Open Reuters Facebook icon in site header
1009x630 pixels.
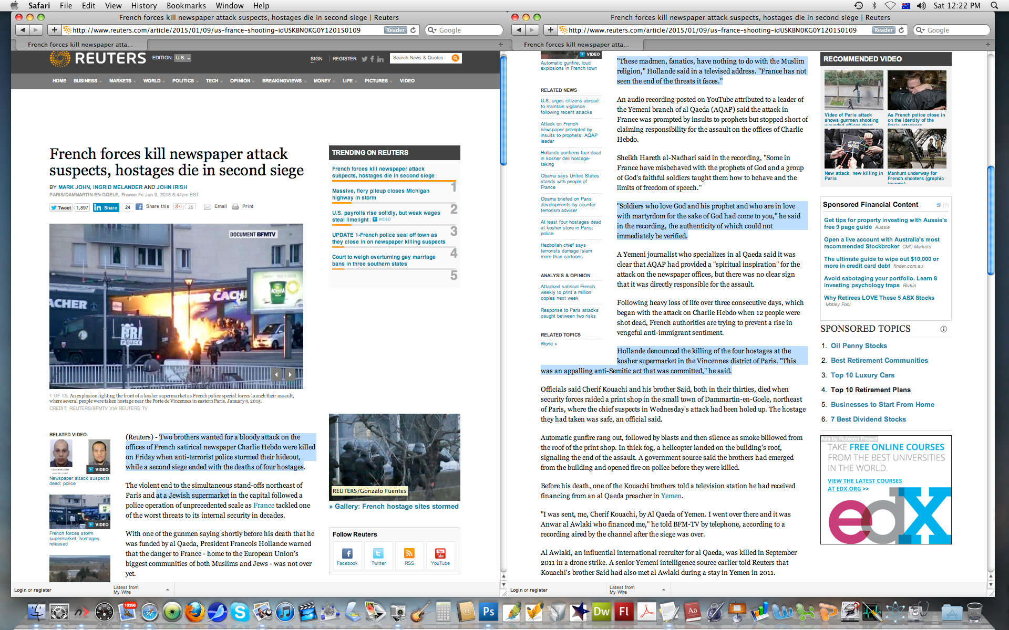[372, 59]
